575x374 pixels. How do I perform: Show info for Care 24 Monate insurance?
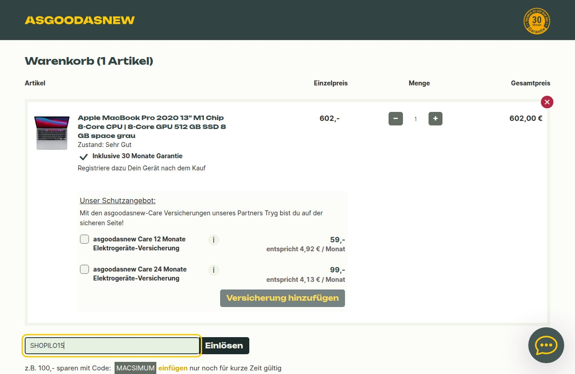[214, 270]
